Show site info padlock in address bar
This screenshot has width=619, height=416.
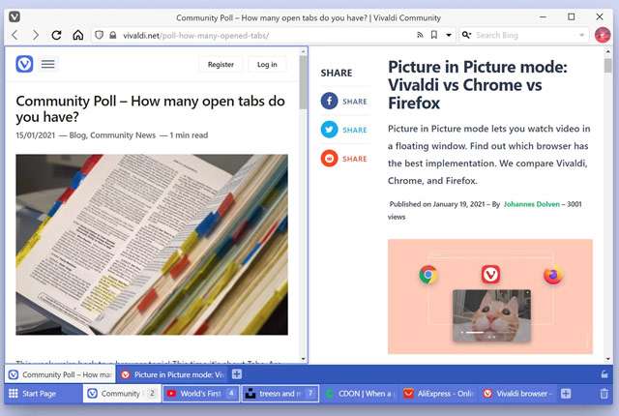point(113,35)
